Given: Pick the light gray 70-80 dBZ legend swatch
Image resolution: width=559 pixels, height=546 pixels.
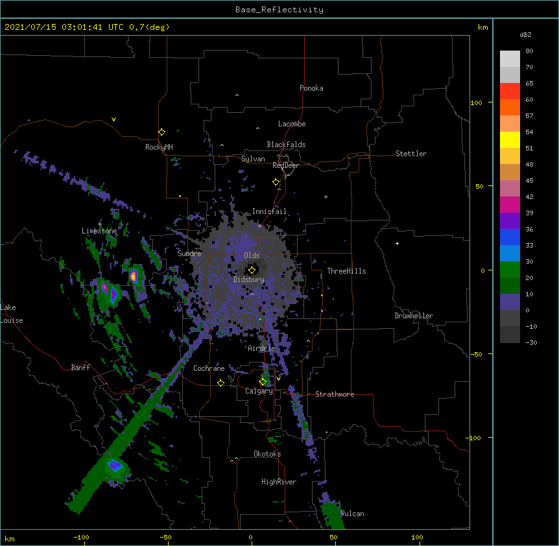Looking at the screenshot, I should click(510, 59).
